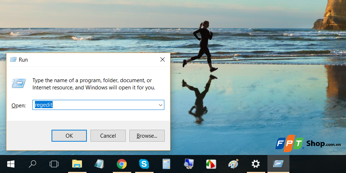
Task: Select the Run app taskbar button
Action: [278, 164]
